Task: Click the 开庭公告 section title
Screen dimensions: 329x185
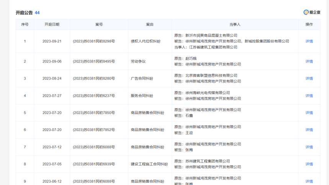Action: [x=24, y=13]
